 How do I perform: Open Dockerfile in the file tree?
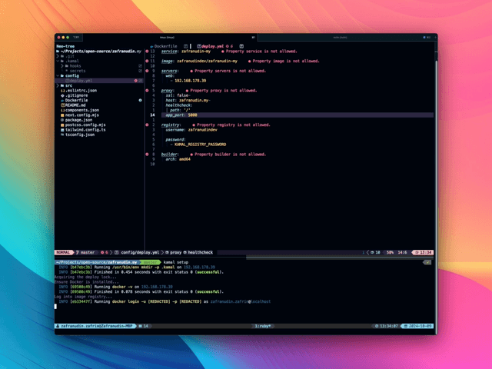click(x=77, y=101)
